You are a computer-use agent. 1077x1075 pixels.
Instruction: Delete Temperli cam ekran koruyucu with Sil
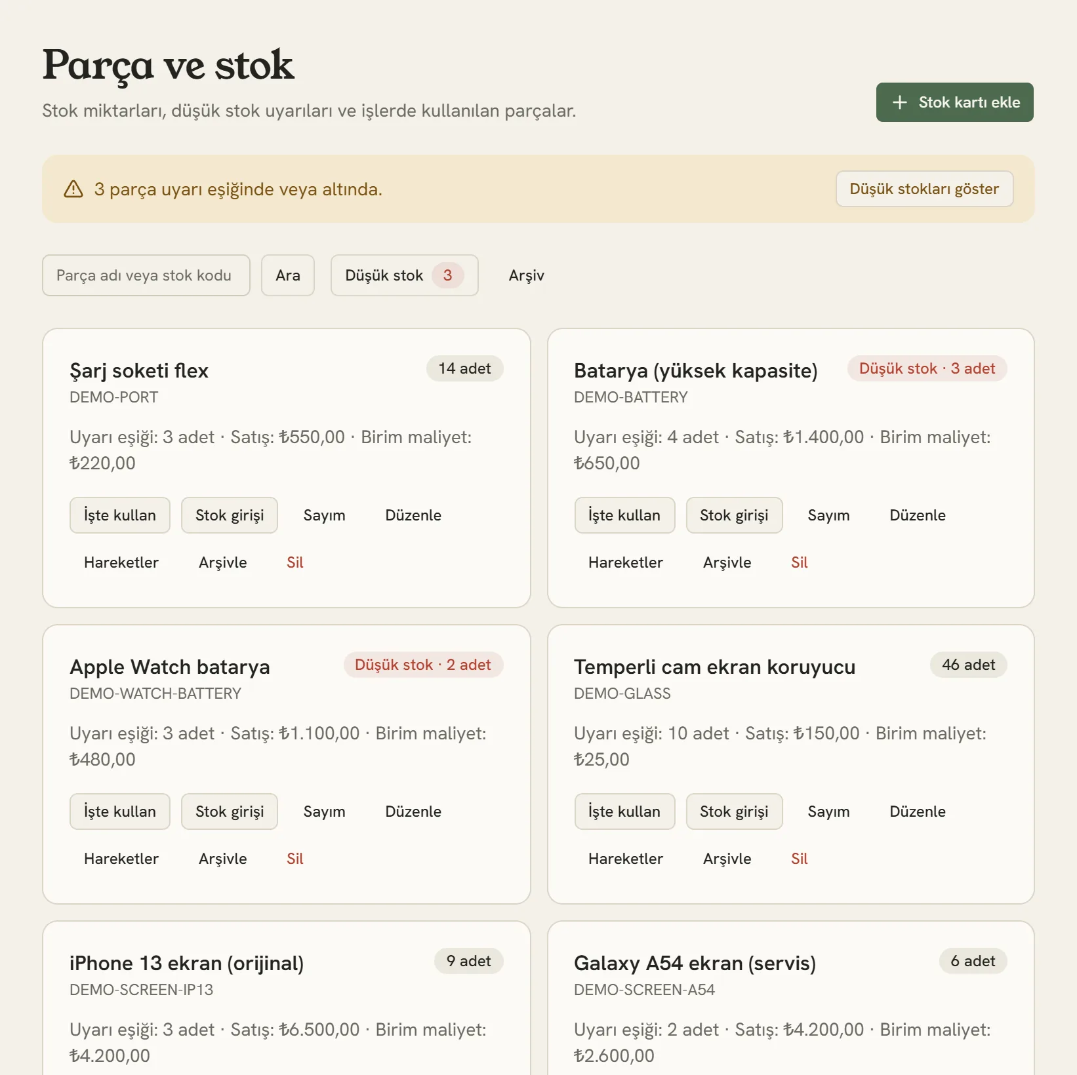(x=800, y=859)
